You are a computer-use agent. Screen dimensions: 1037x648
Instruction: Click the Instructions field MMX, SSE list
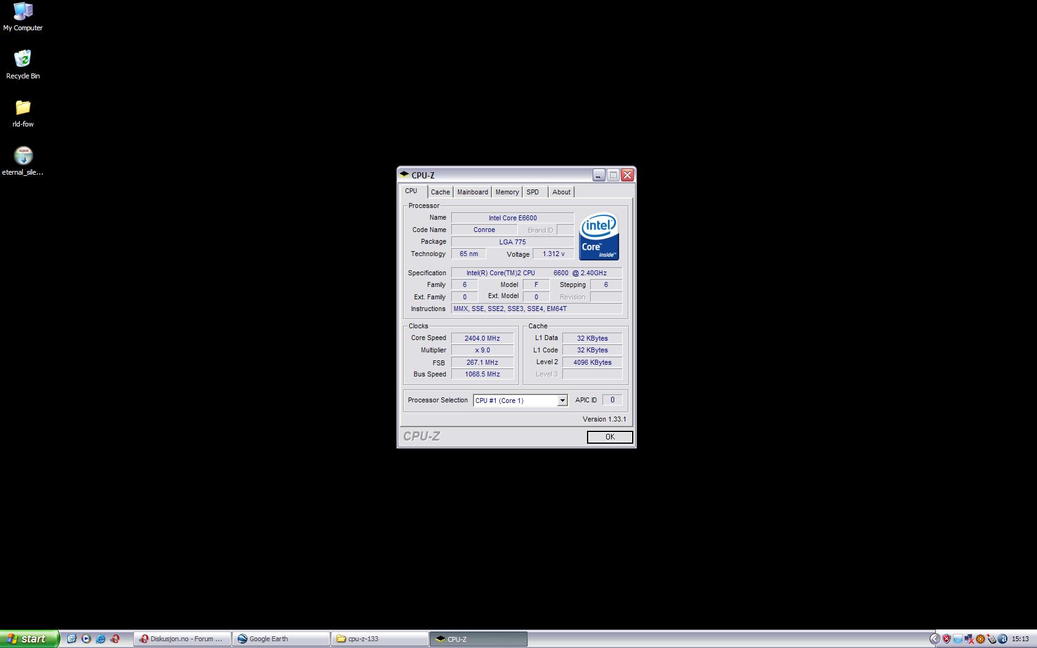(x=536, y=309)
